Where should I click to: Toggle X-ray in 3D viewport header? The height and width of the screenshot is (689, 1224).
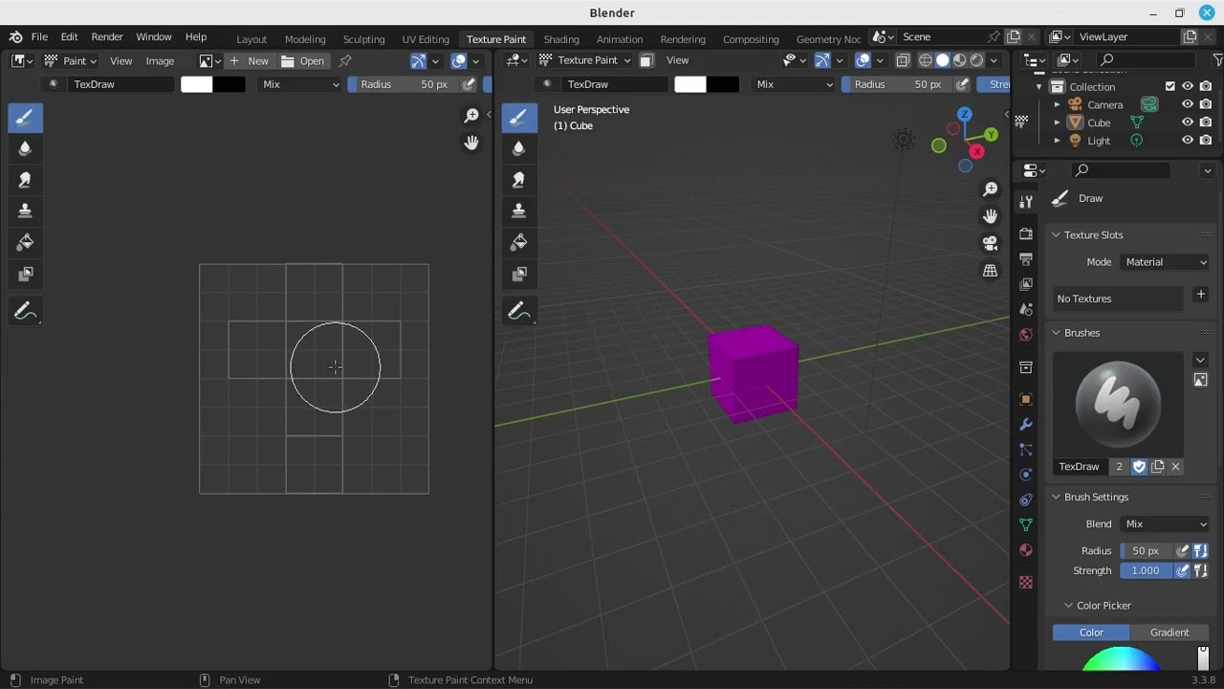coord(902,60)
